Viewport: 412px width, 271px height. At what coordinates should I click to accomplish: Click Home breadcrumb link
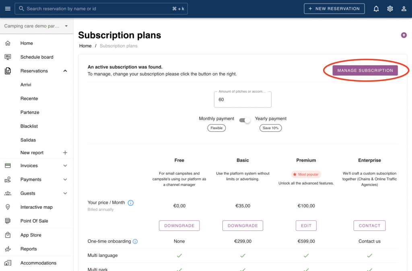(85, 46)
